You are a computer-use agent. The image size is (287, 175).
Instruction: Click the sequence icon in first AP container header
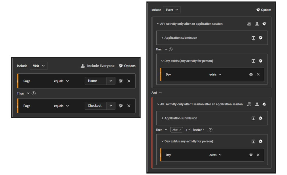249,24
